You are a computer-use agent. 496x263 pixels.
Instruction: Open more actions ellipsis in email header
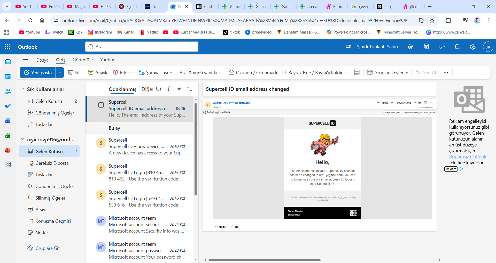point(431,103)
